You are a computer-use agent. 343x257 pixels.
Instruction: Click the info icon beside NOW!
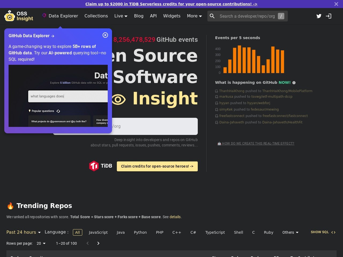pos(294,83)
